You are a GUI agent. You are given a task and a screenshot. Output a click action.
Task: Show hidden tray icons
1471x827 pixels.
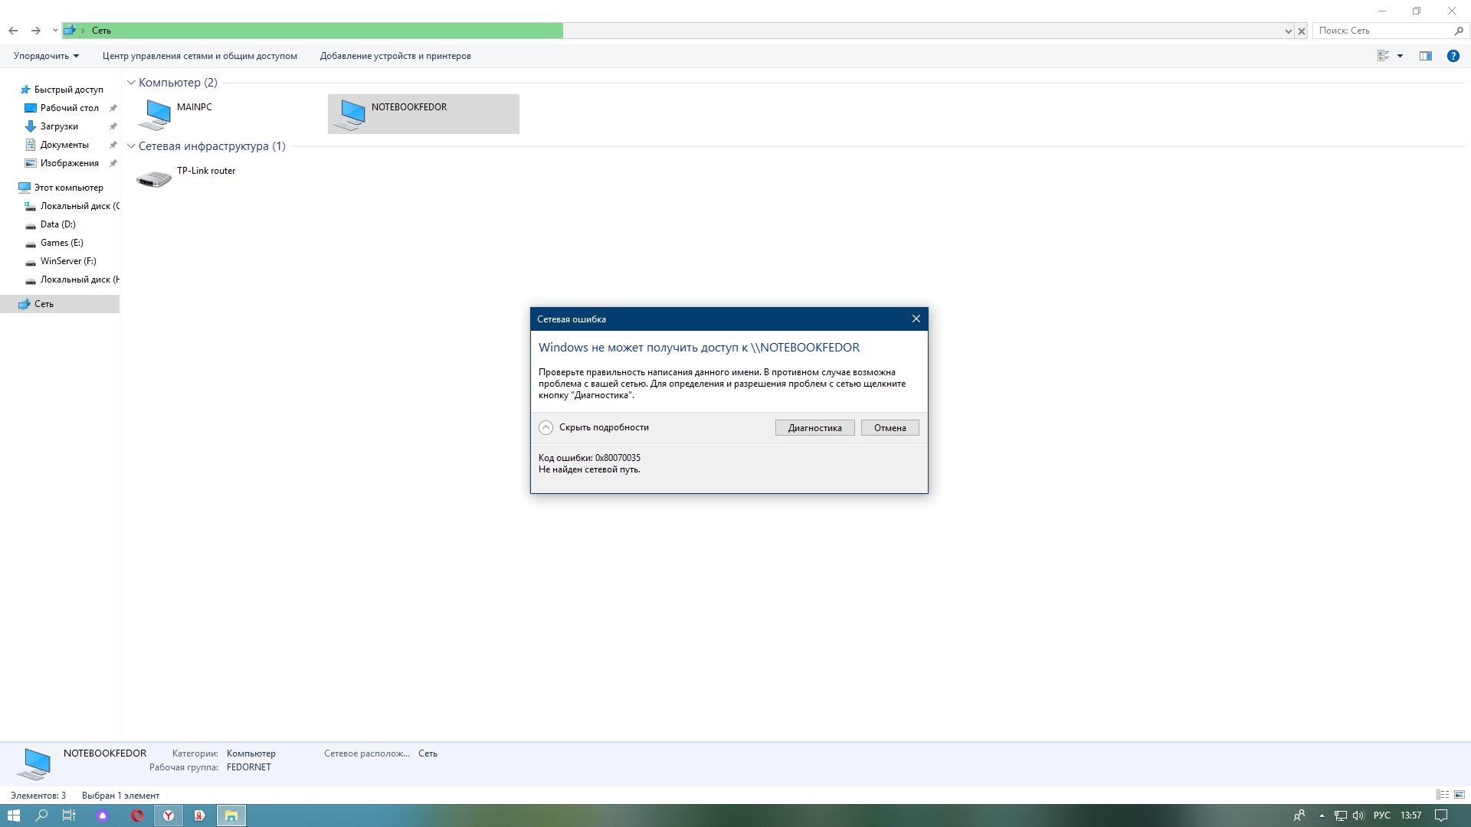[1322, 816]
